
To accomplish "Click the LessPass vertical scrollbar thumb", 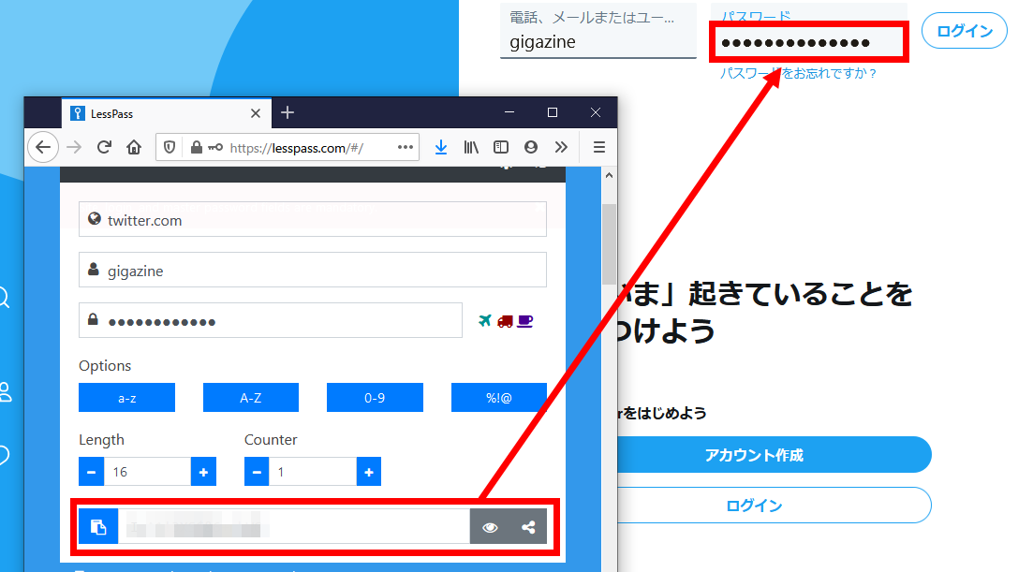I will (609, 244).
